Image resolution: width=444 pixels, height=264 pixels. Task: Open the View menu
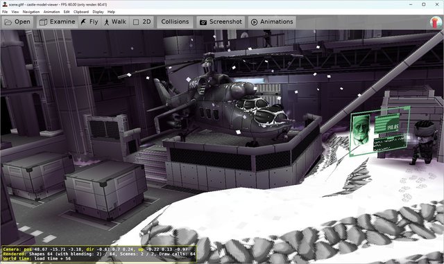[15, 12]
